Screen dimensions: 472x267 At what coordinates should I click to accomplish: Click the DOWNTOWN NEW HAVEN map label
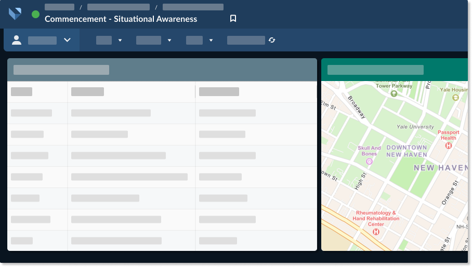(x=407, y=151)
